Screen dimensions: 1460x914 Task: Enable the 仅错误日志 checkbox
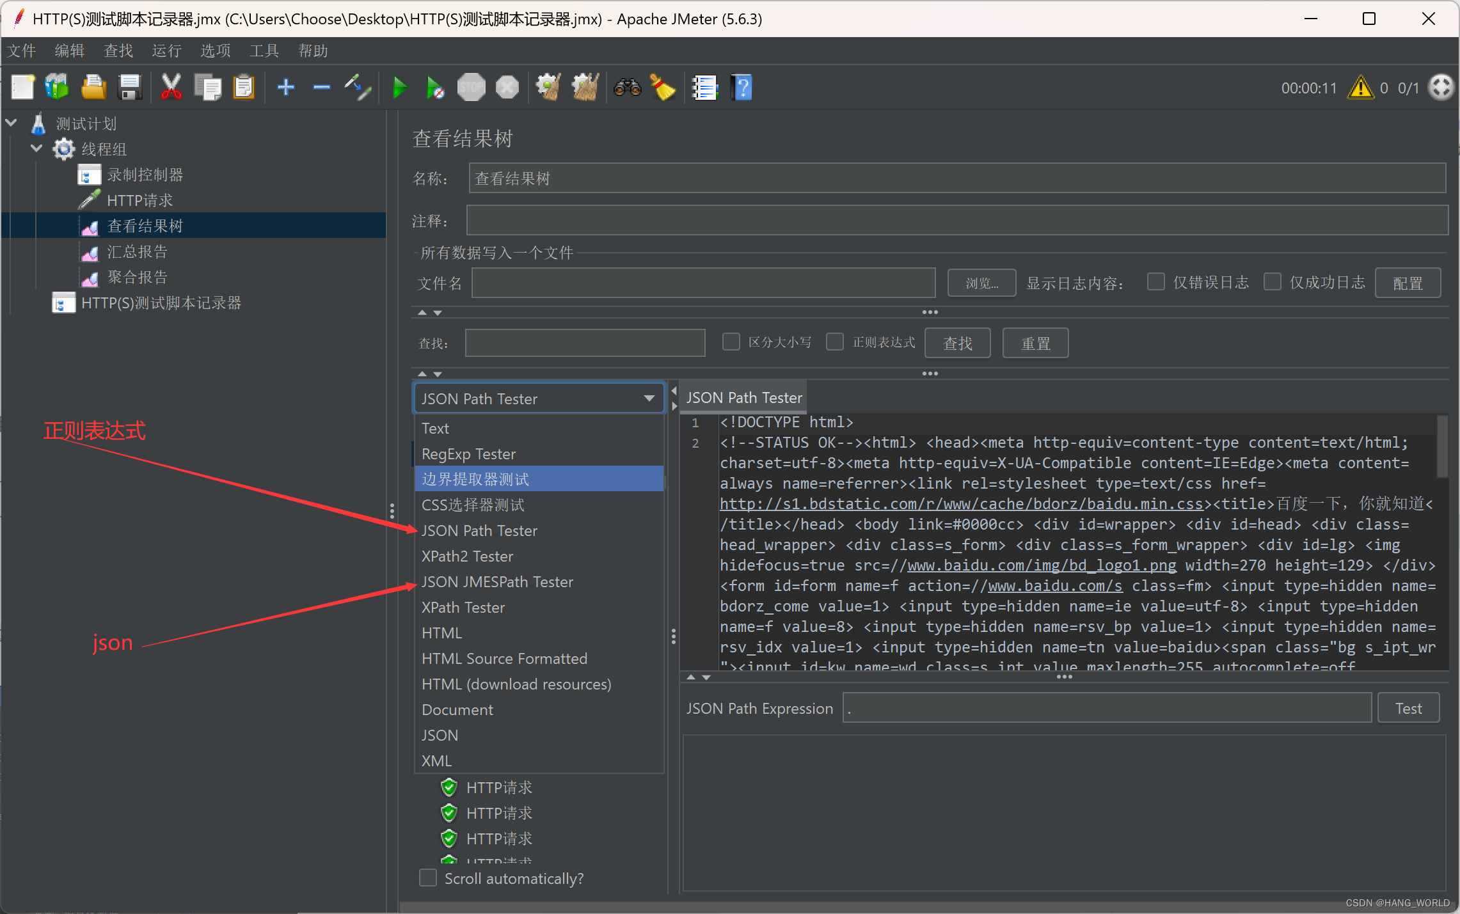(x=1155, y=282)
